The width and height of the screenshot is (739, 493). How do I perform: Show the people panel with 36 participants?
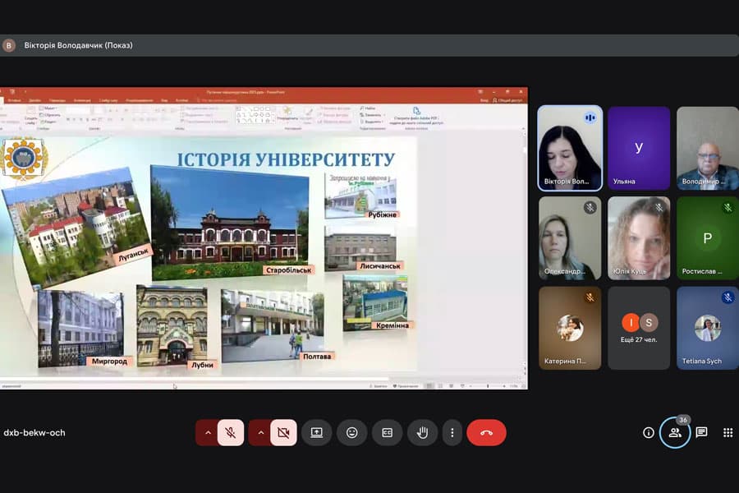[x=675, y=433]
